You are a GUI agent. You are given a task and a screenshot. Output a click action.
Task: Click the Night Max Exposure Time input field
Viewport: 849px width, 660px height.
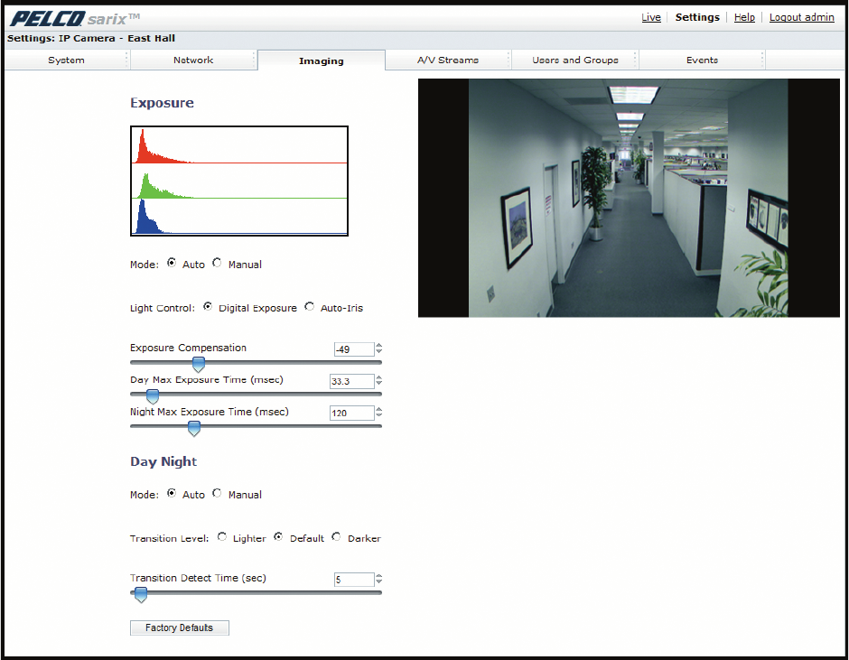(351, 414)
